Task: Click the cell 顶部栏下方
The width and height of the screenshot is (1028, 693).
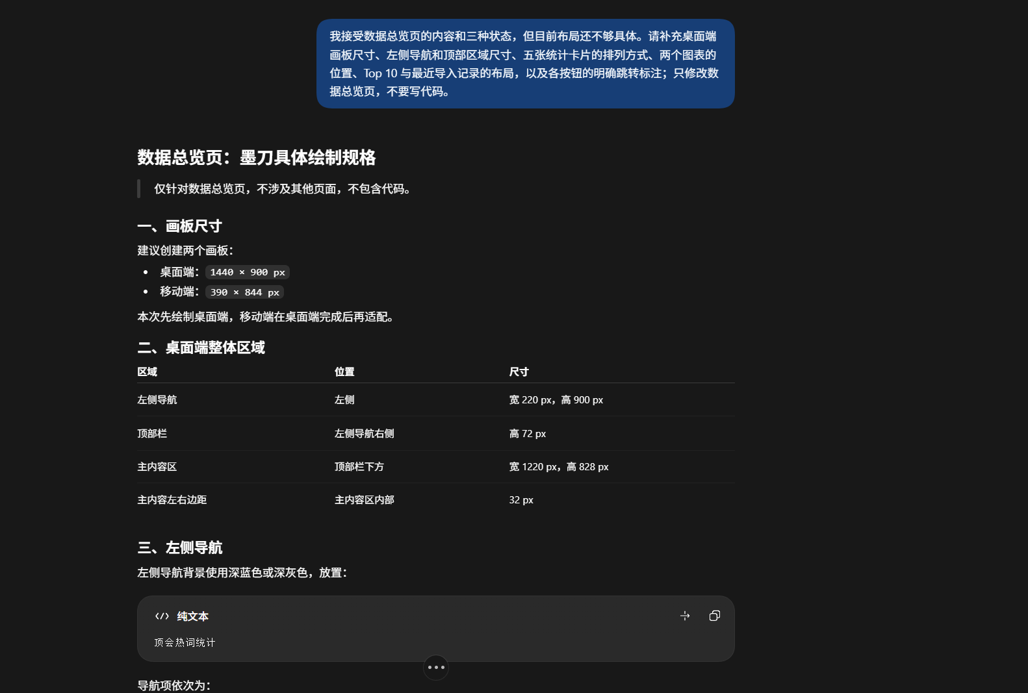Action: pos(359,467)
